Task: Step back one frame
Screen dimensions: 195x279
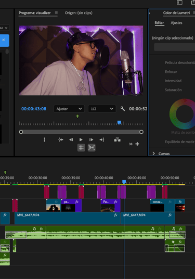Action: tap(71, 139)
